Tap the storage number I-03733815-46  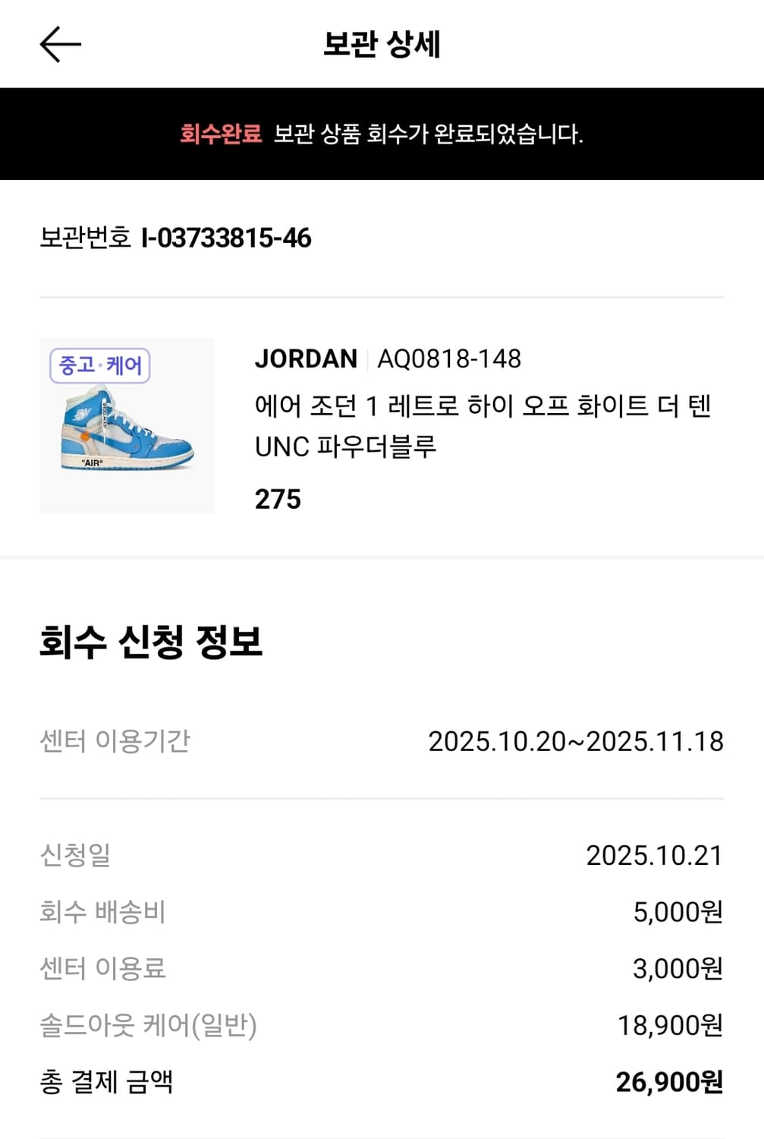click(226, 238)
